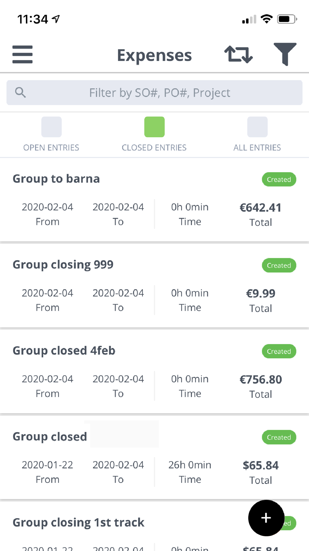
Task: Tap the location arrow beside the clock
Action: tap(56, 19)
